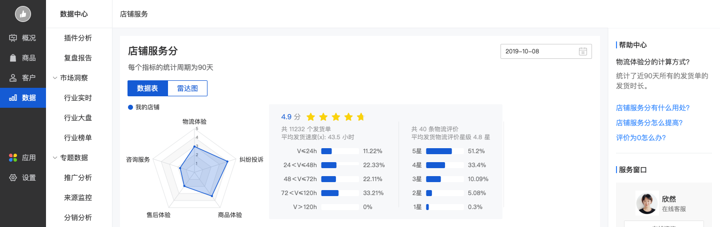Image resolution: width=720 pixels, height=227 pixels.
Task: Open the 应用 colorful apps icon
Action: (13, 158)
